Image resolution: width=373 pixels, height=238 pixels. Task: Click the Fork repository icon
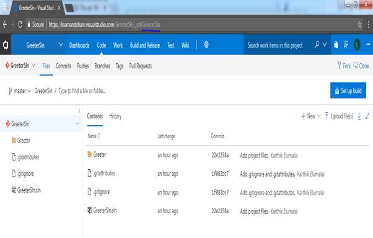(x=339, y=65)
